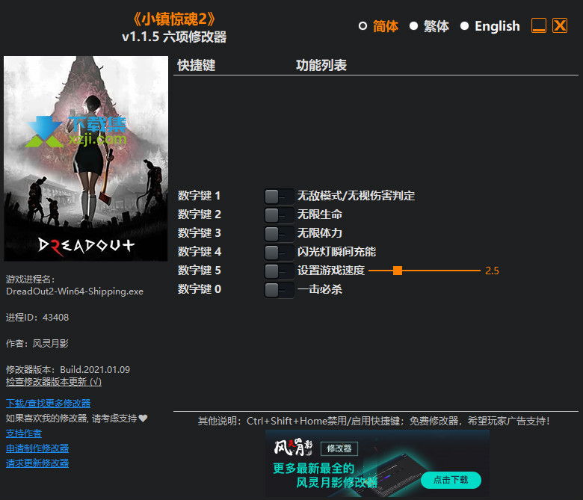The height and width of the screenshot is (500, 583).
Task: Click 请求更新修改器 link
Action: click(x=37, y=463)
